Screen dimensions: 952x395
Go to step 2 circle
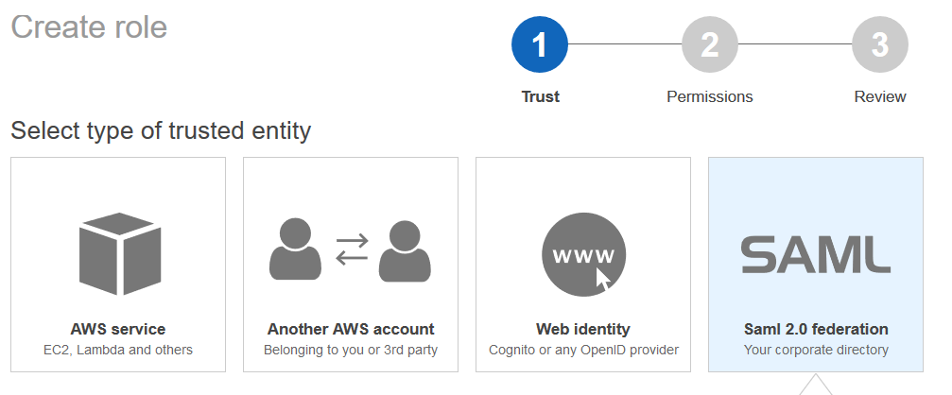pos(710,44)
